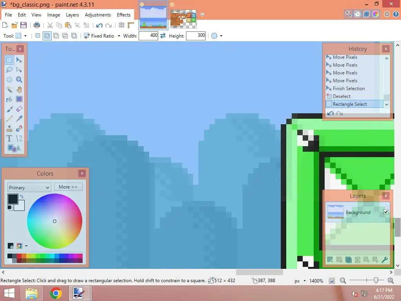Toggle rulers view
The image size is (401, 301).
pos(131,25)
